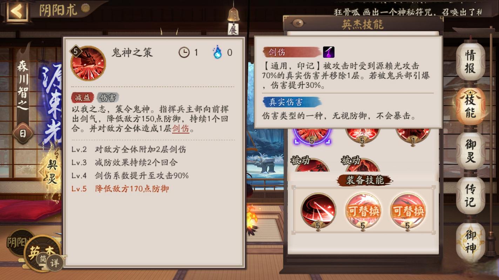499x280 pixels.
Task: Tap the 契灵 button
Action: [x=52, y=172]
